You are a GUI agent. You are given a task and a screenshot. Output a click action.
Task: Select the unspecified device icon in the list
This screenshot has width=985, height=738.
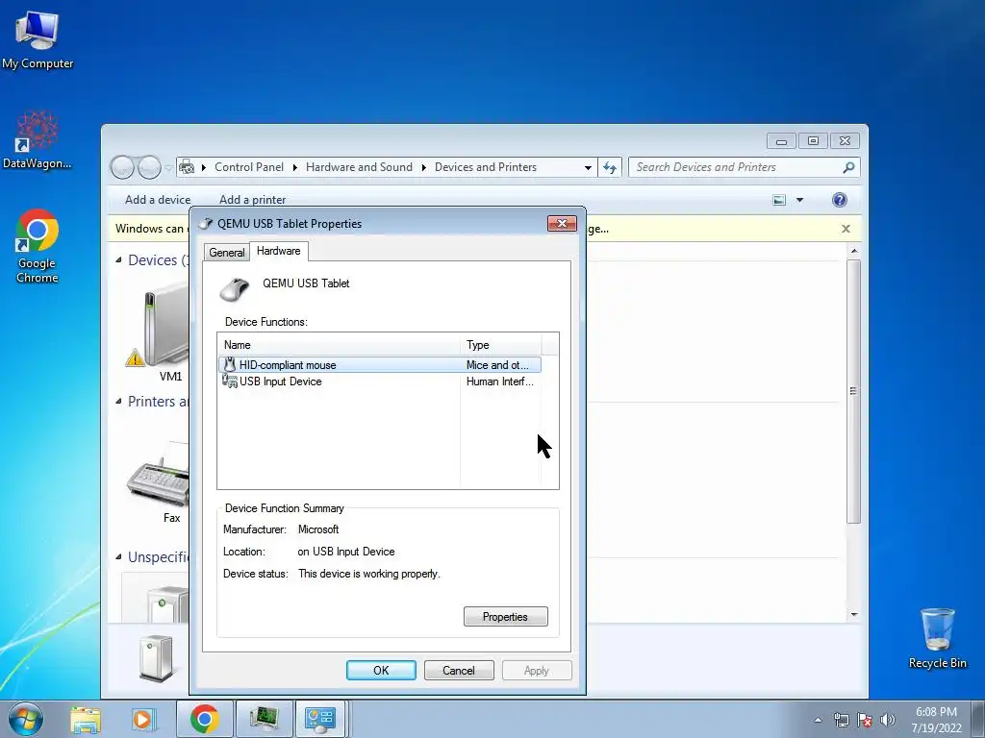(x=164, y=602)
